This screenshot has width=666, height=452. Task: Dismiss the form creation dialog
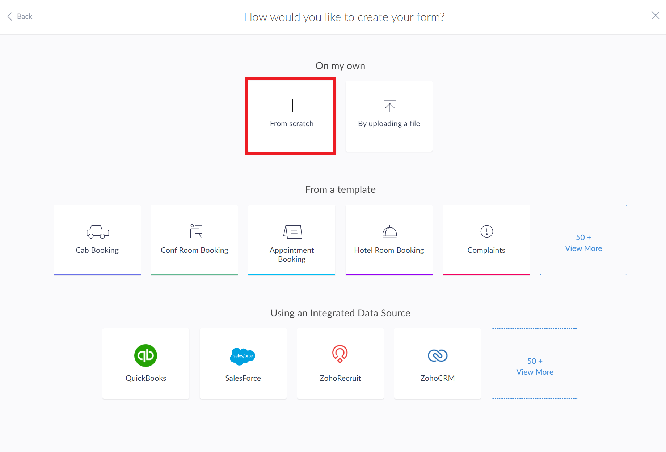coord(655,15)
